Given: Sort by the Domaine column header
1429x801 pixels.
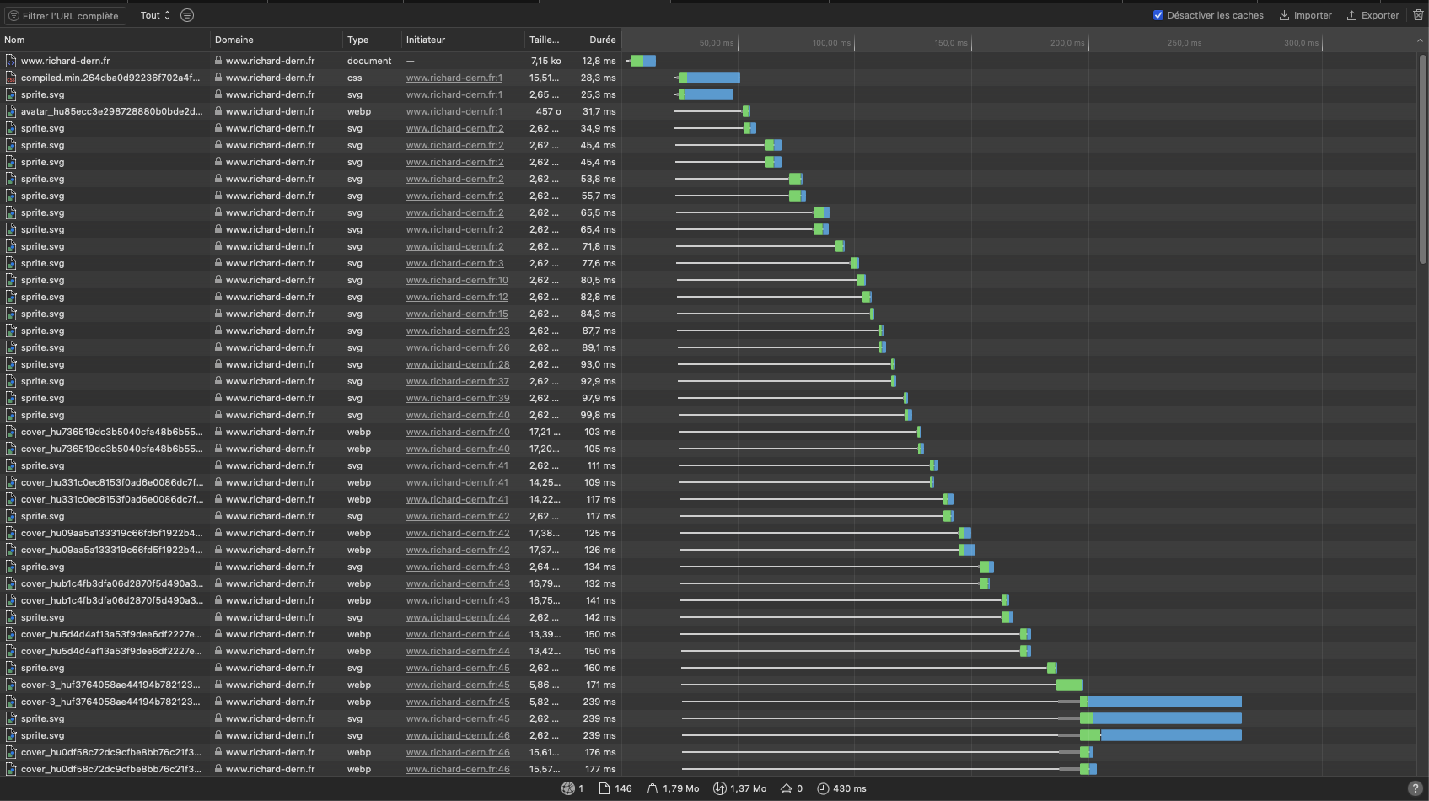Looking at the screenshot, I should click(x=234, y=40).
